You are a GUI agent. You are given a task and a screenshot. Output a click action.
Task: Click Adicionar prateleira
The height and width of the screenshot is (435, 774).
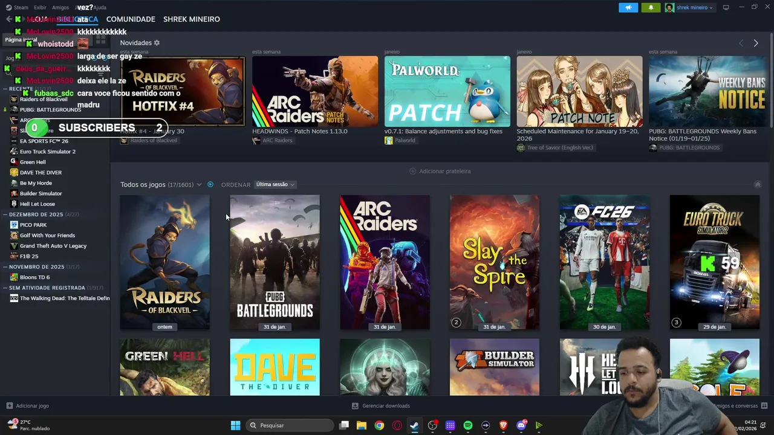[x=440, y=171]
